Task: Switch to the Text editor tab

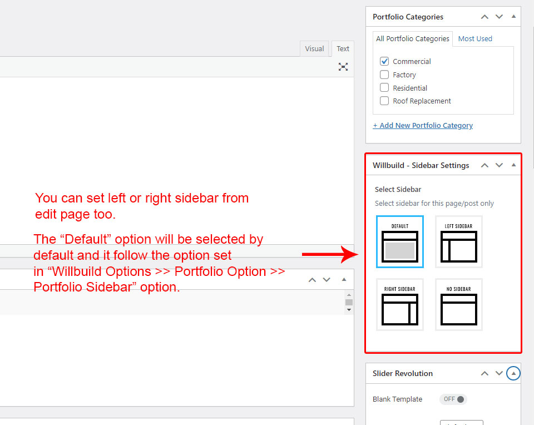Action: [343, 48]
